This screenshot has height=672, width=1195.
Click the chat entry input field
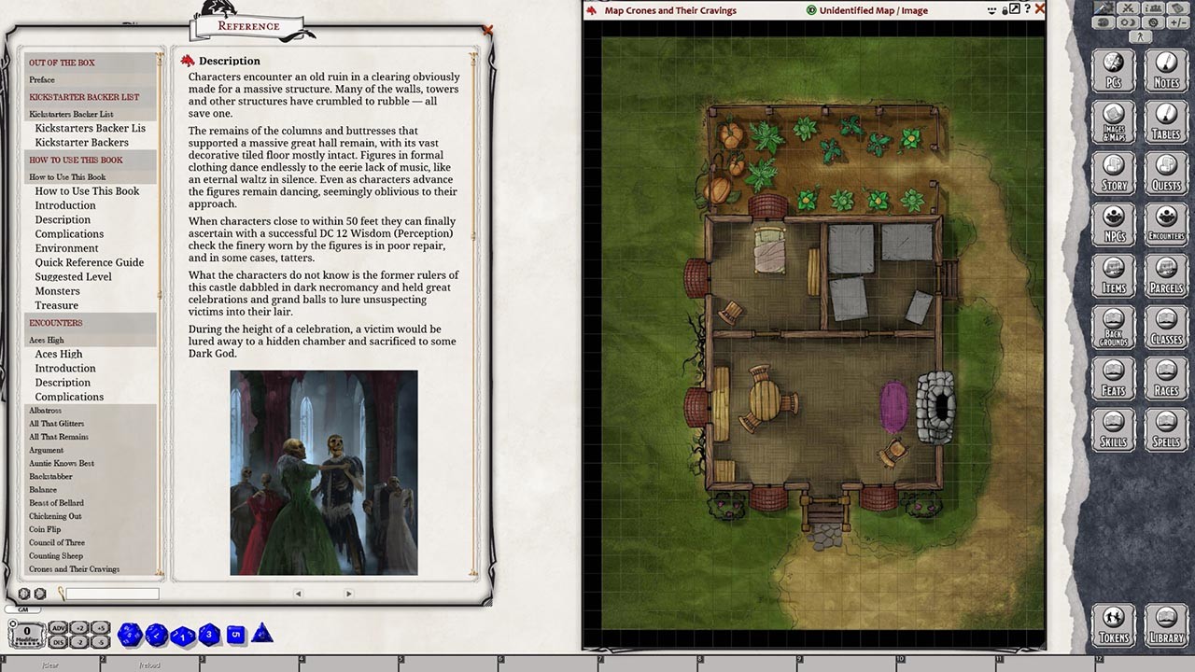point(112,594)
